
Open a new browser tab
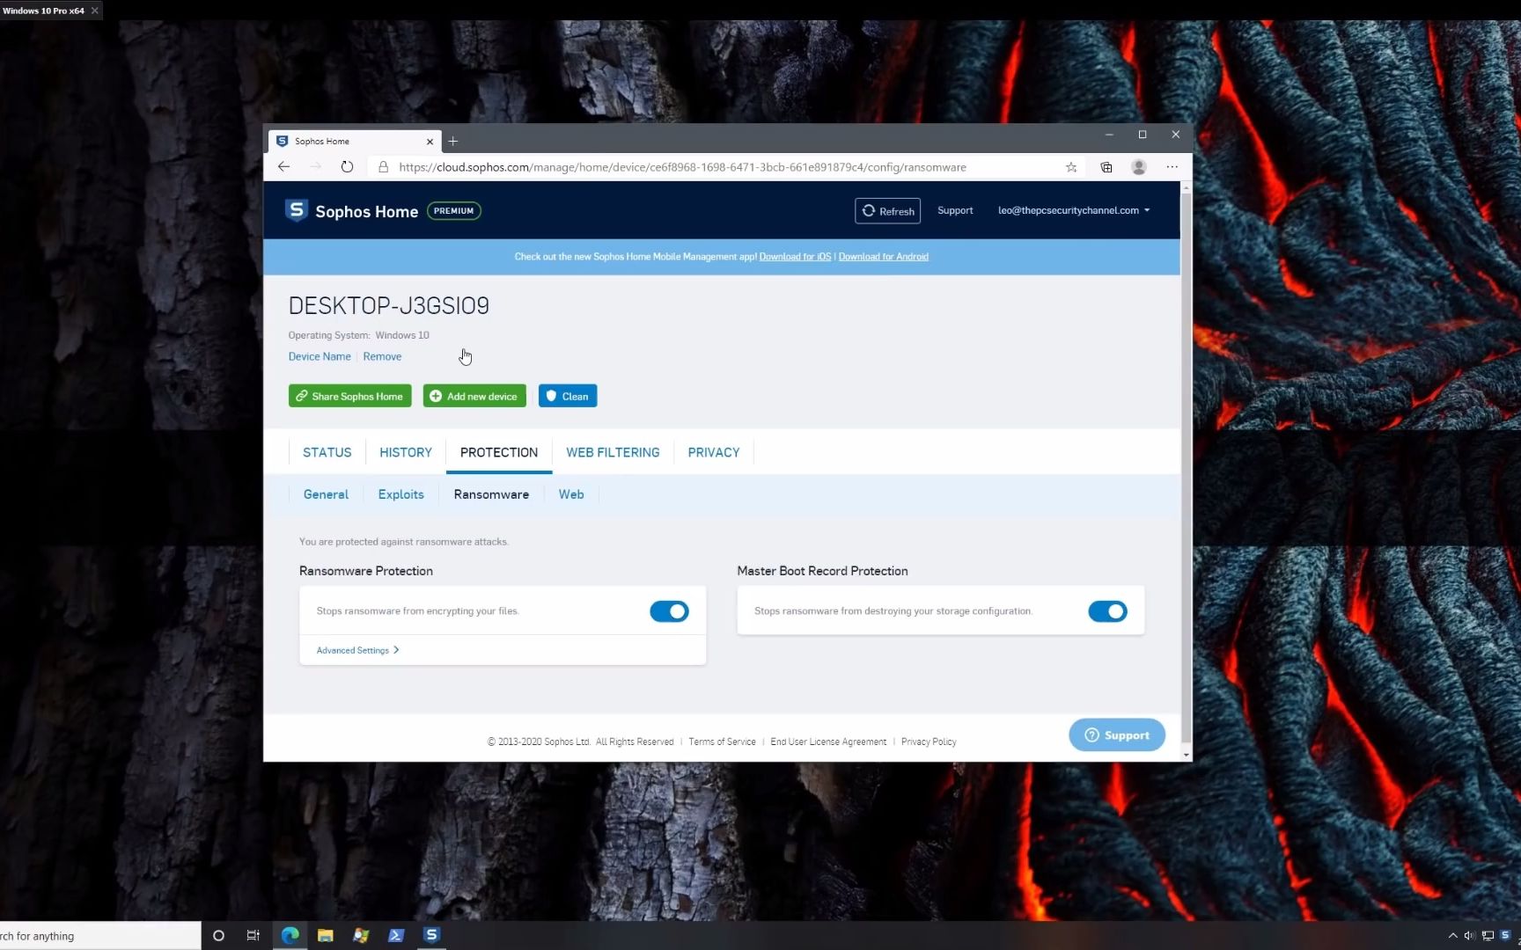(x=453, y=141)
